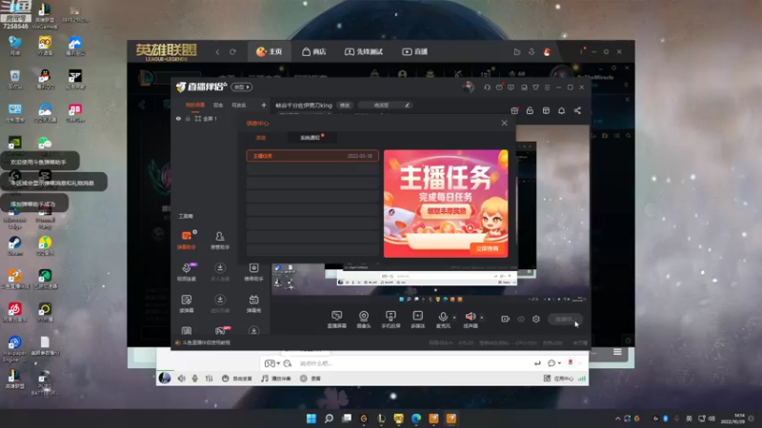
Task: Switch to the 活动 tab in message center
Action: click(x=261, y=138)
